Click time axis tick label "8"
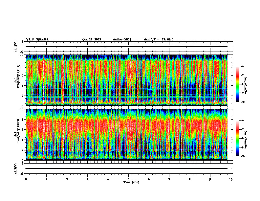Image resolution: width=260 pixels, height=201 pixels. 190,179
